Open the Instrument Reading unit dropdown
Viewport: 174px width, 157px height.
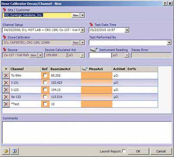tap(127, 55)
